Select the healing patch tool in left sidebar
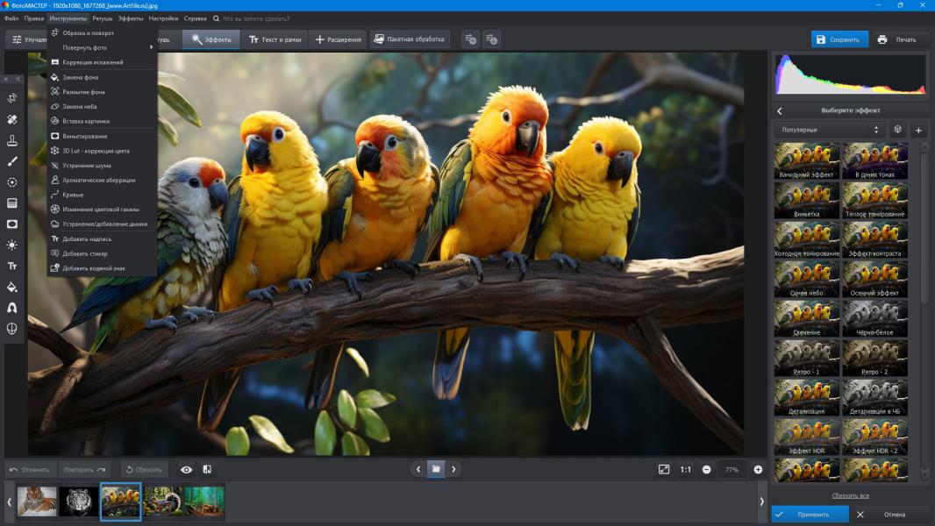Viewport: 935px width, 526px height. [x=12, y=119]
